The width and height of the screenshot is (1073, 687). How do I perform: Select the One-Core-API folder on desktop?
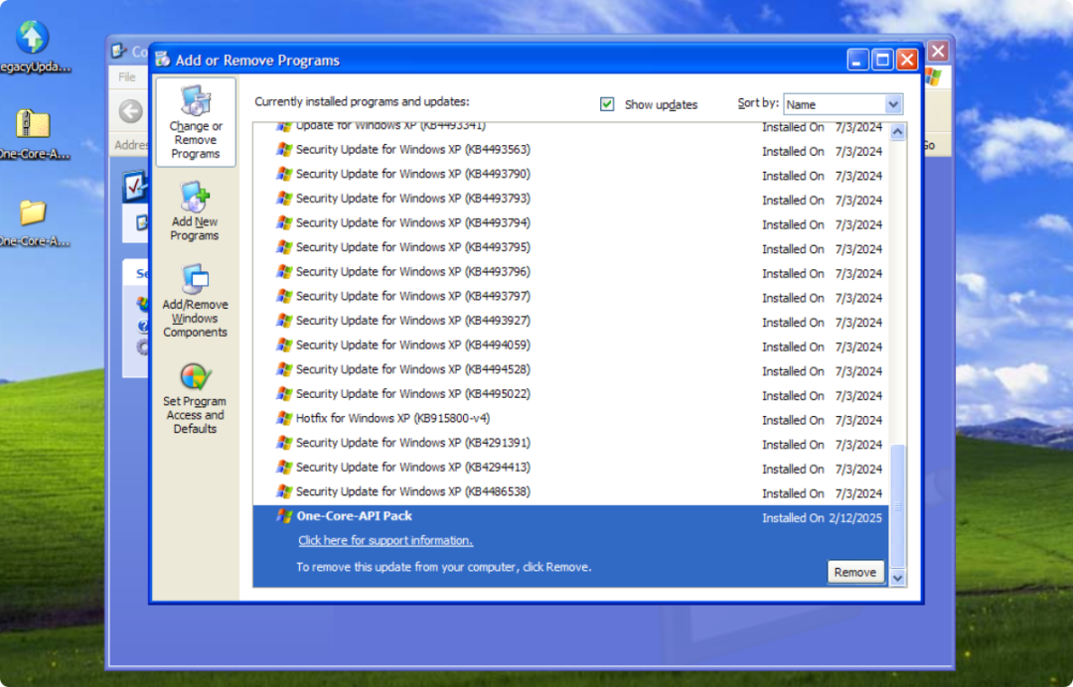coord(32,211)
